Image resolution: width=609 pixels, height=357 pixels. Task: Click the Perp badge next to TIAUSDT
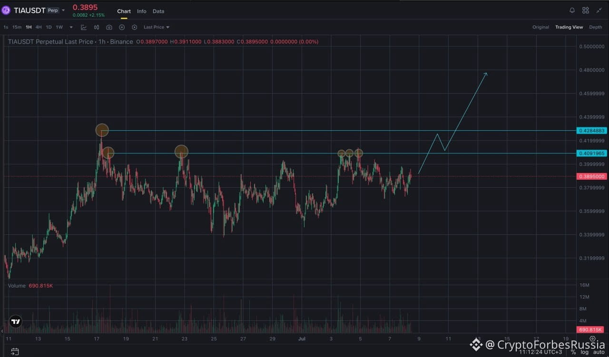[53, 10]
